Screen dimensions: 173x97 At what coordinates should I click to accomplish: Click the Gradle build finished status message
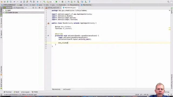(20, 95)
